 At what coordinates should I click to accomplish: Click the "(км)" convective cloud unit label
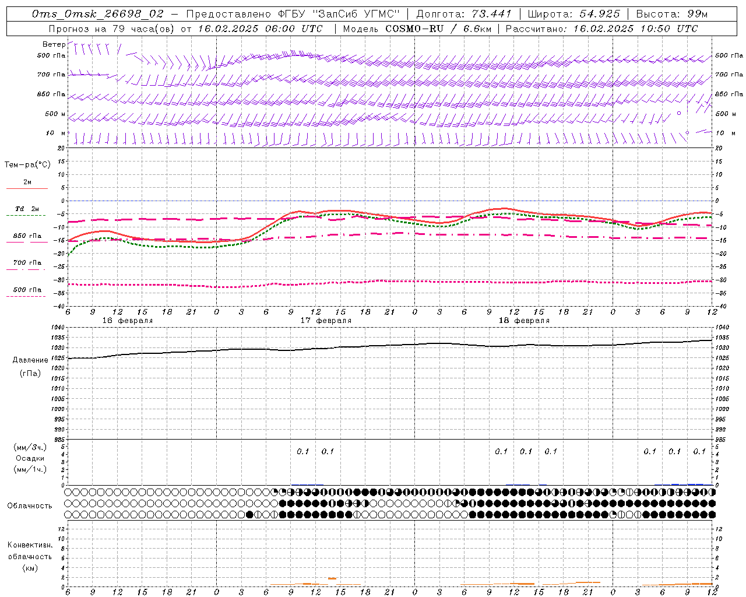coord(30,568)
